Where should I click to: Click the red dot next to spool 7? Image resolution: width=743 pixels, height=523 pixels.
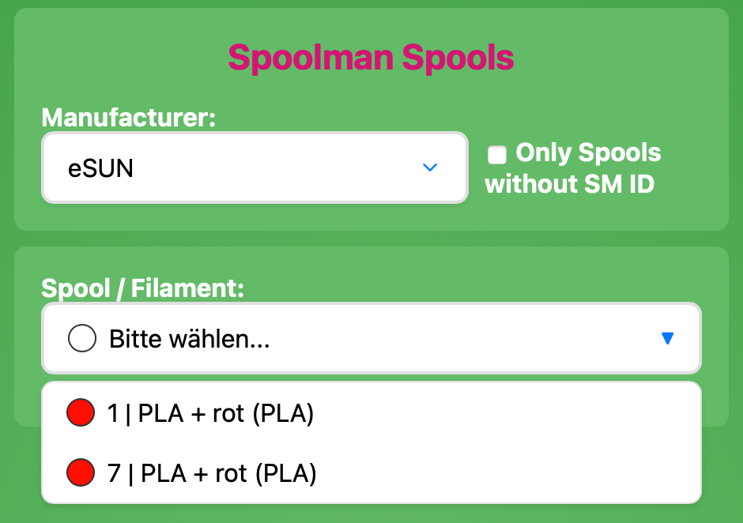click(81, 473)
